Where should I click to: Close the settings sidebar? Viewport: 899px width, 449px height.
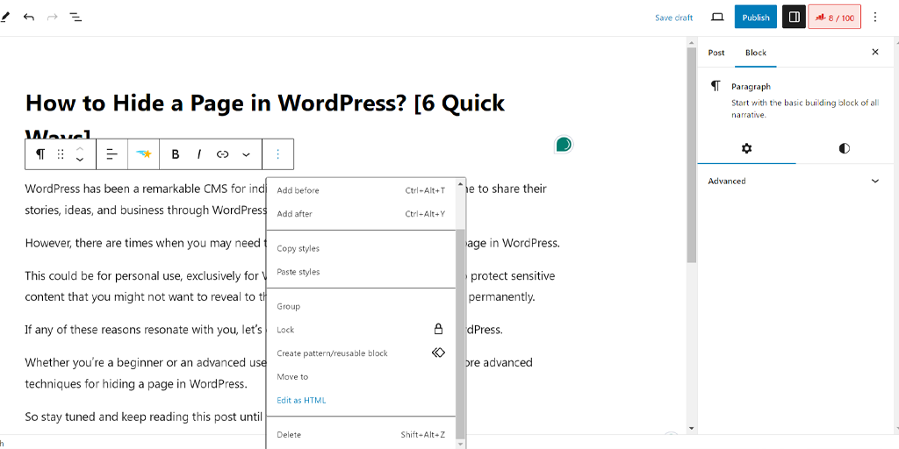875,52
